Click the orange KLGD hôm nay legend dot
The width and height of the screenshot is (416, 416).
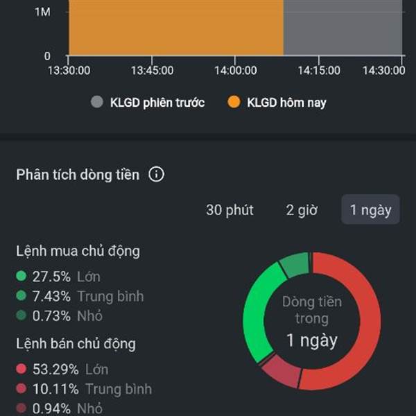point(234,103)
